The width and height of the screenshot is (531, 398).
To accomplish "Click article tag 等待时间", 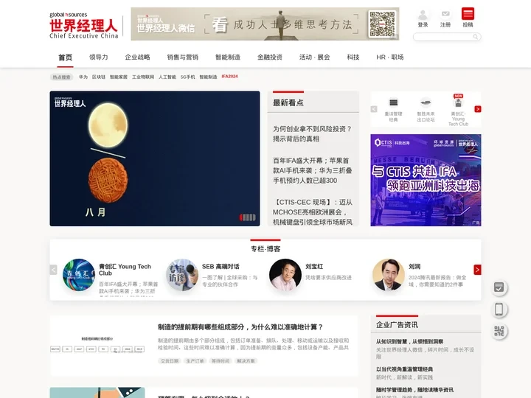I will (x=221, y=360).
